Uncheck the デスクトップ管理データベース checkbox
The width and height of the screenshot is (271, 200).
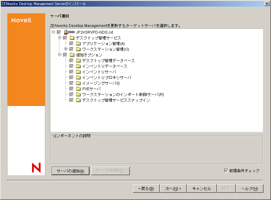click(71, 60)
